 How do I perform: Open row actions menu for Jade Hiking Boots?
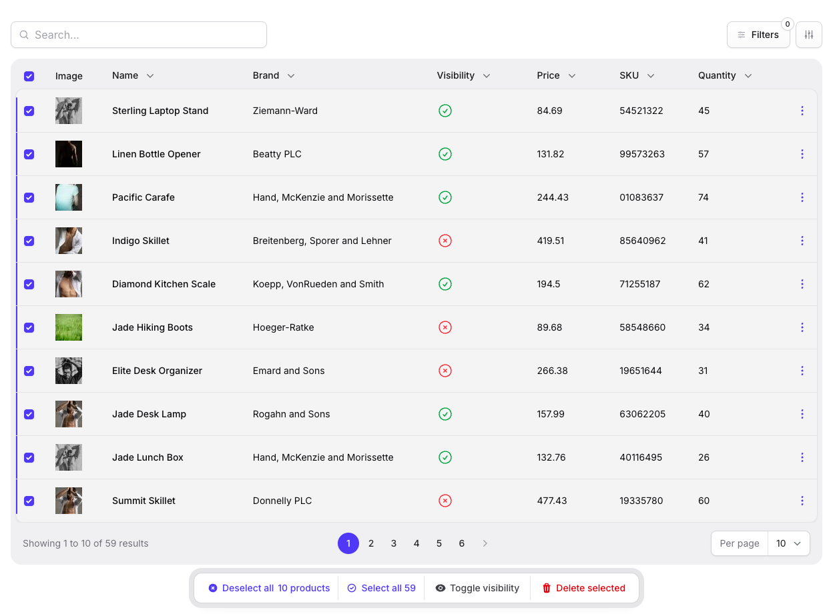coord(802,327)
